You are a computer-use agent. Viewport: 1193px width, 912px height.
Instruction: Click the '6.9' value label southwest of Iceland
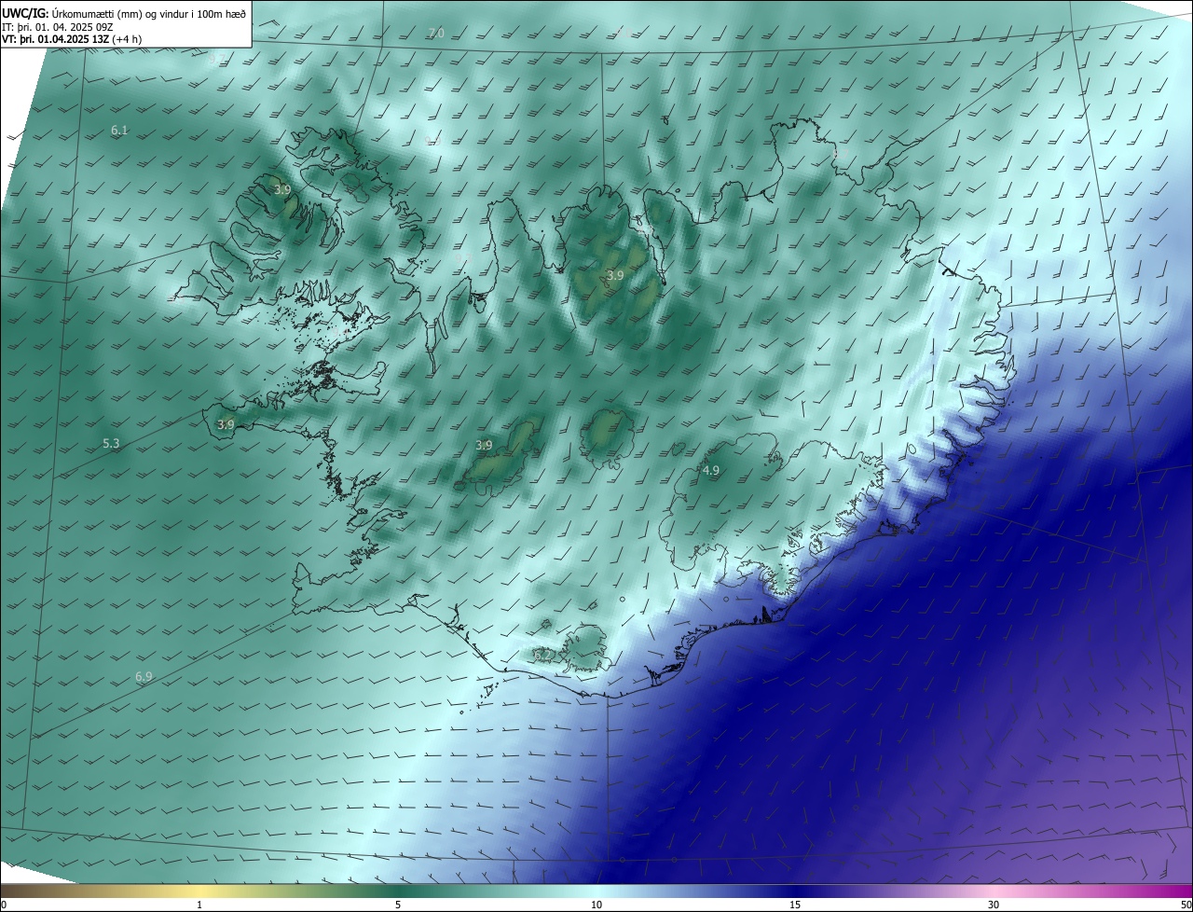[144, 677]
